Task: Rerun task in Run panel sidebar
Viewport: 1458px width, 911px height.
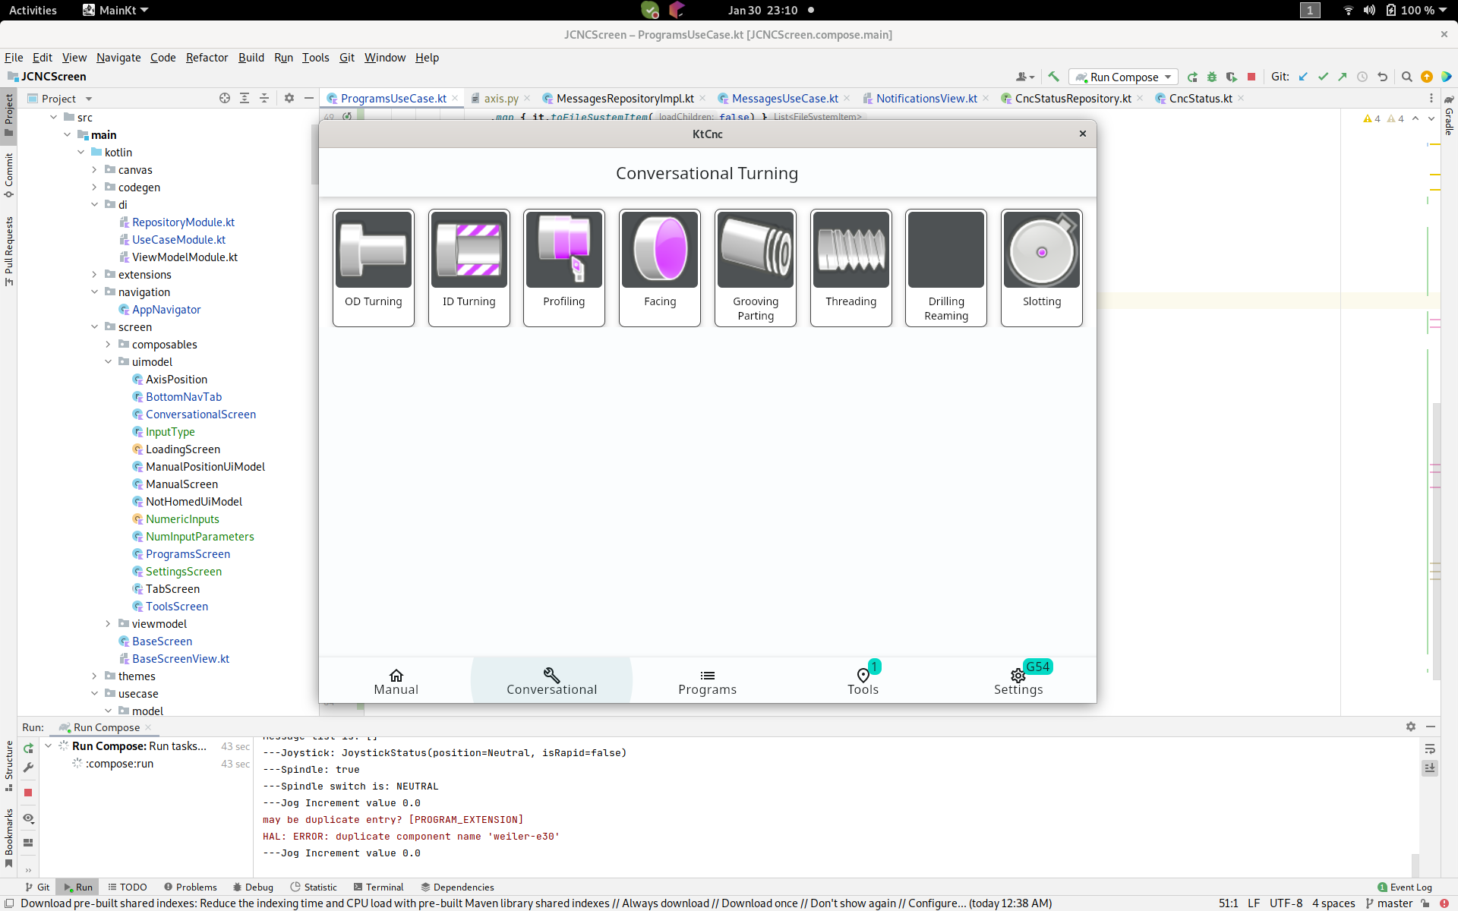Action: (x=28, y=748)
